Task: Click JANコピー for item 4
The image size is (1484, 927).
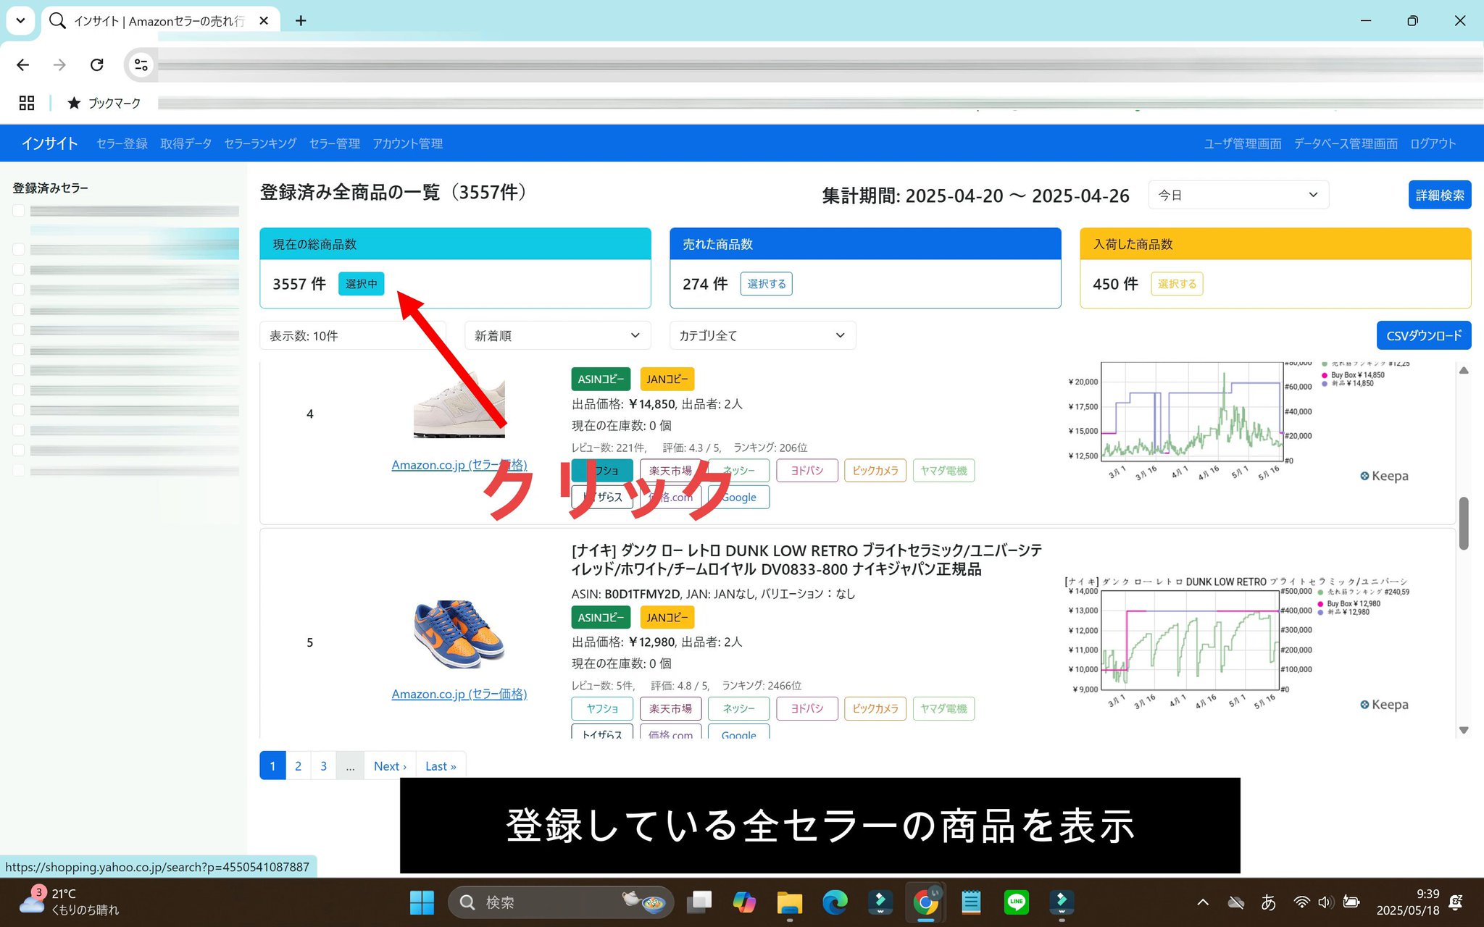Action: point(667,379)
